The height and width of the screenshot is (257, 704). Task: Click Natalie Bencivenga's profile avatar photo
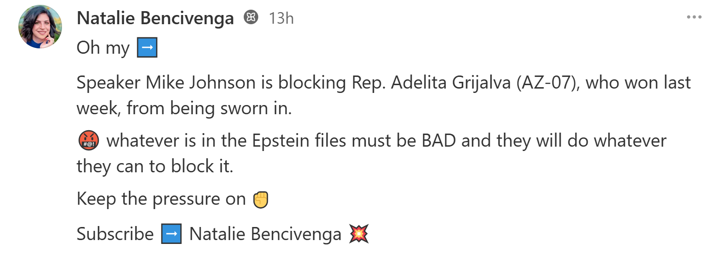coord(40,28)
